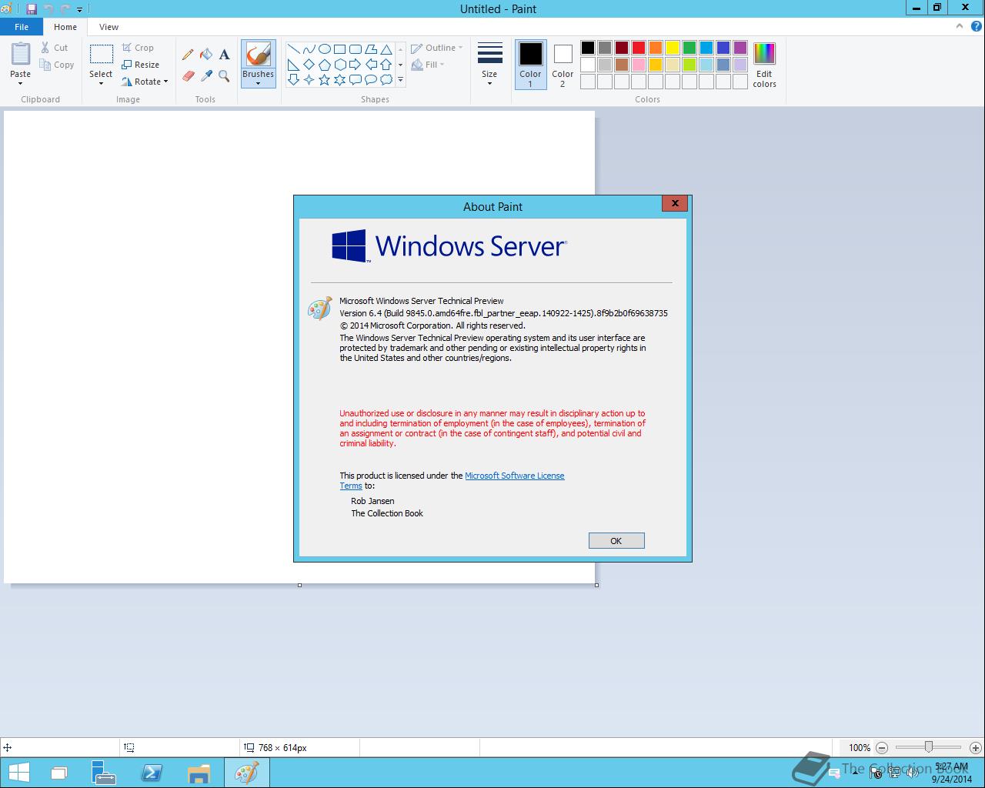Click the ribbon Help question mark icon
The height and width of the screenshot is (788, 985).
[975, 26]
